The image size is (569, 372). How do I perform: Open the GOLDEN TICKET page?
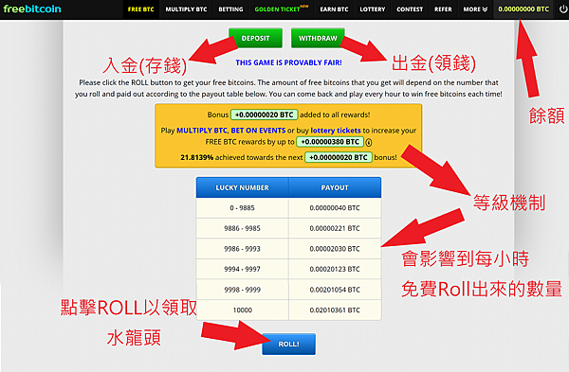282,9
